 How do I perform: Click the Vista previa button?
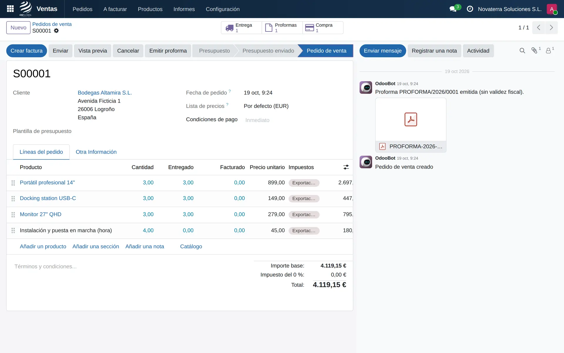click(93, 51)
